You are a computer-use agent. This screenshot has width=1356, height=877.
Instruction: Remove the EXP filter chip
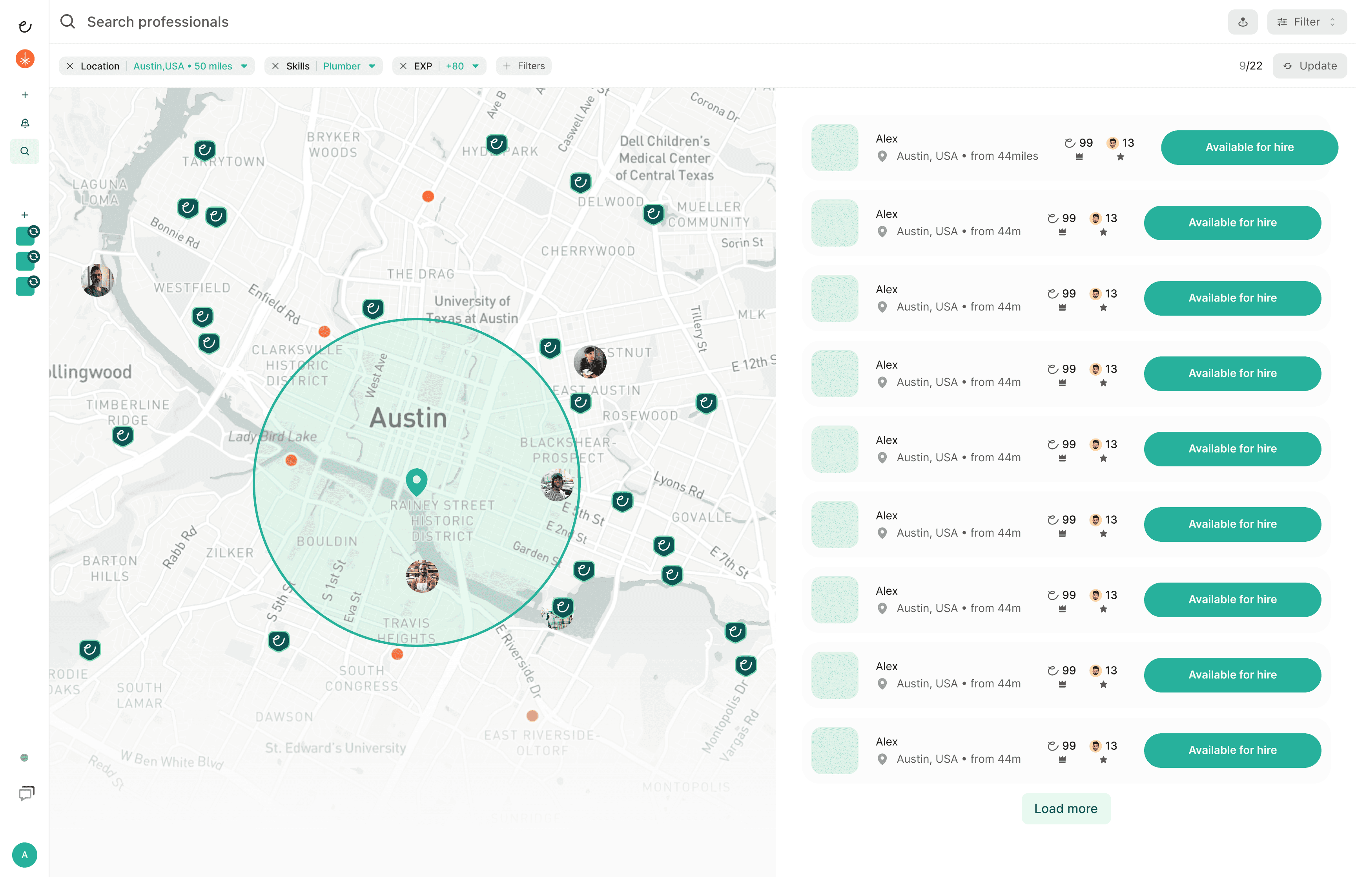point(403,66)
